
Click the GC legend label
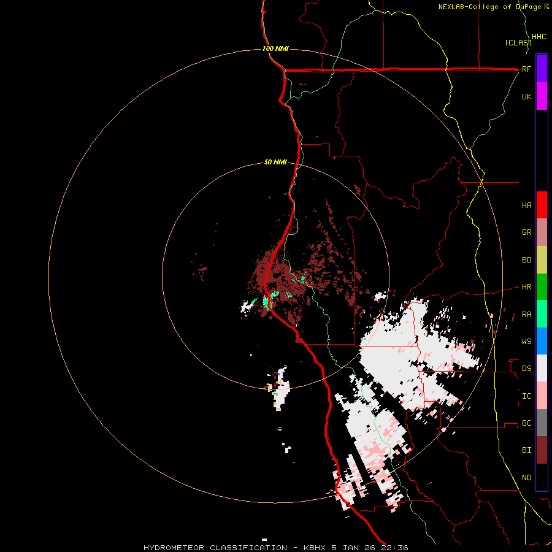pos(526,423)
